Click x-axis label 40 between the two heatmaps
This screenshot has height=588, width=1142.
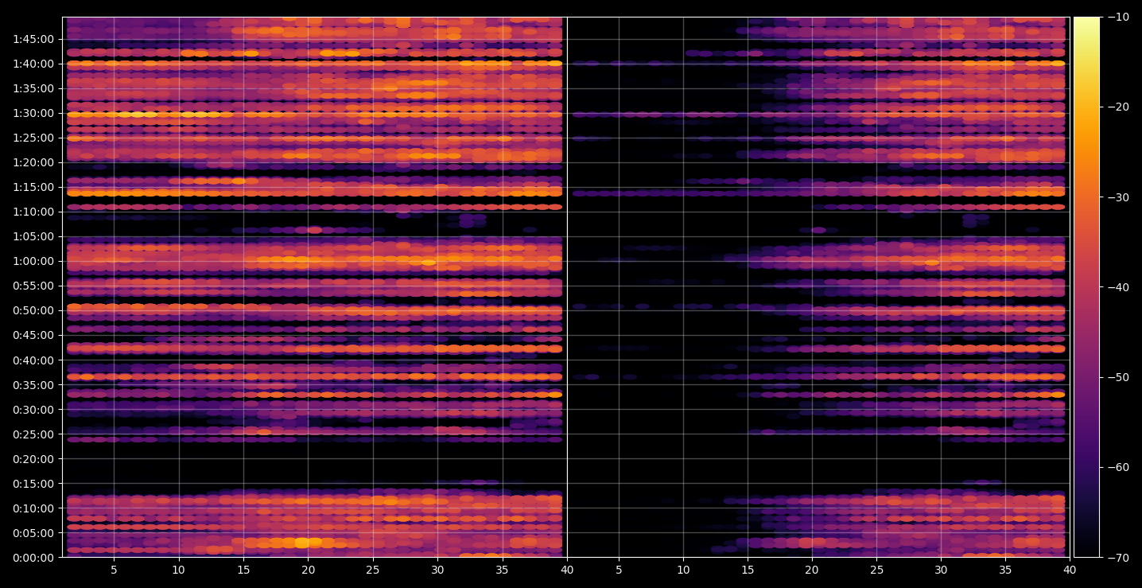tap(567, 570)
